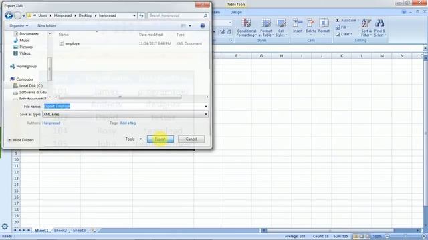The image size is (428, 240).
Task: Click the dialog file list horizontal scrollbar
Action: (120, 97)
